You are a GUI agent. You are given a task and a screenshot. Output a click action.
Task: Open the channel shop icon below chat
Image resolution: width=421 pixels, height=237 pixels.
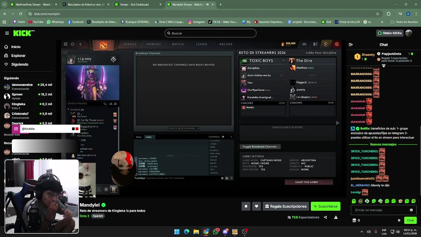coord(354,220)
